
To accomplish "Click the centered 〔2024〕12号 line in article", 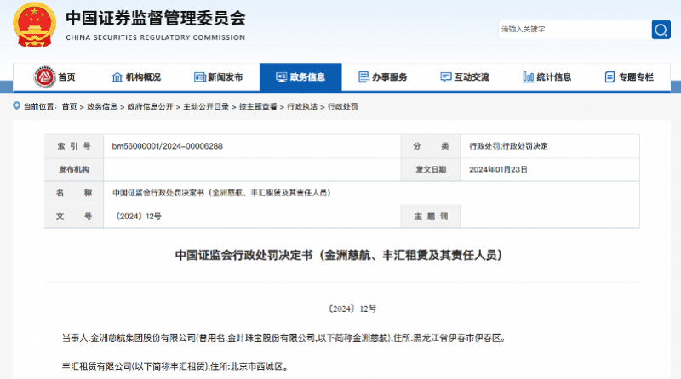I will tap(352, 308).
